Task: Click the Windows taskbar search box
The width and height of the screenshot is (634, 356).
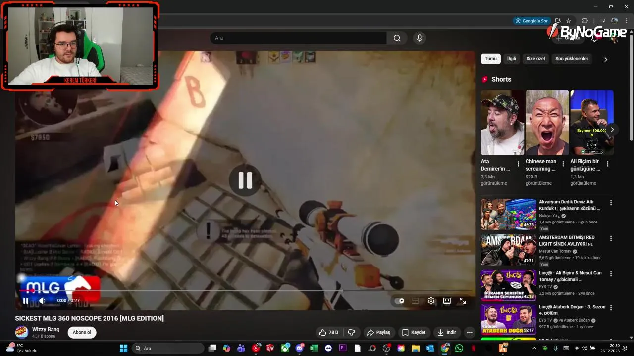Action: pyautogui.click(x=168, y=348)
